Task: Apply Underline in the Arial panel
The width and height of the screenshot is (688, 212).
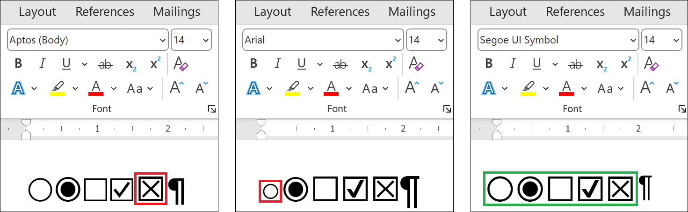Action: (302, 64)
